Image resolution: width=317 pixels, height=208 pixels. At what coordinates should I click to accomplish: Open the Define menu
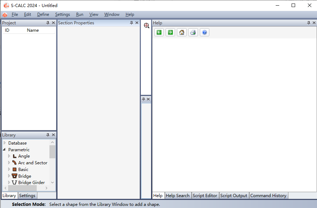[43, 14]
